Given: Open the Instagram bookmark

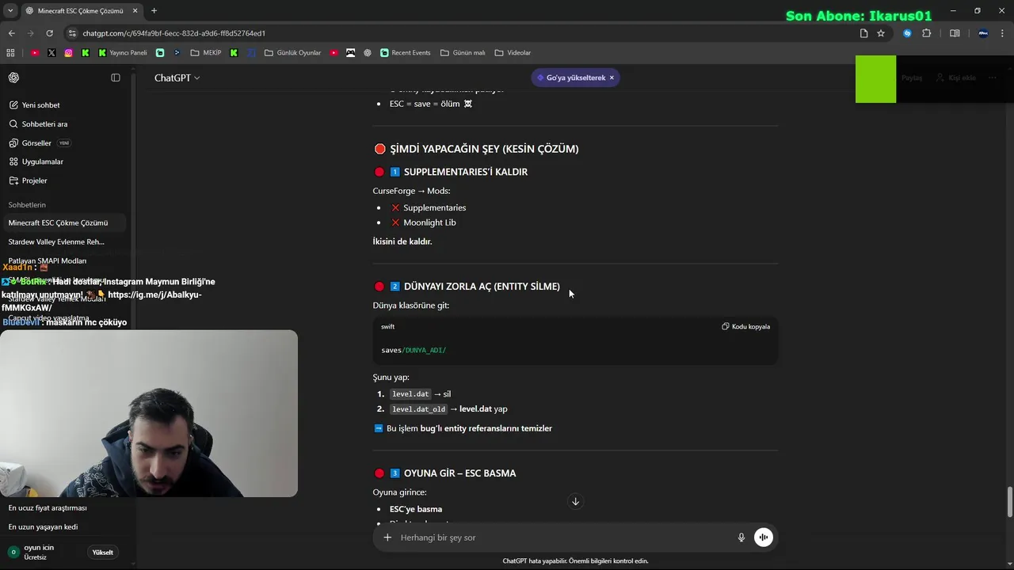Looking at the screenshot, I should pos(69,53).
